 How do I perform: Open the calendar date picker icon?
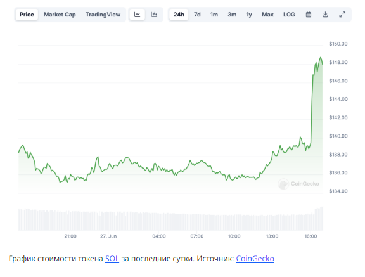[309, 15]
